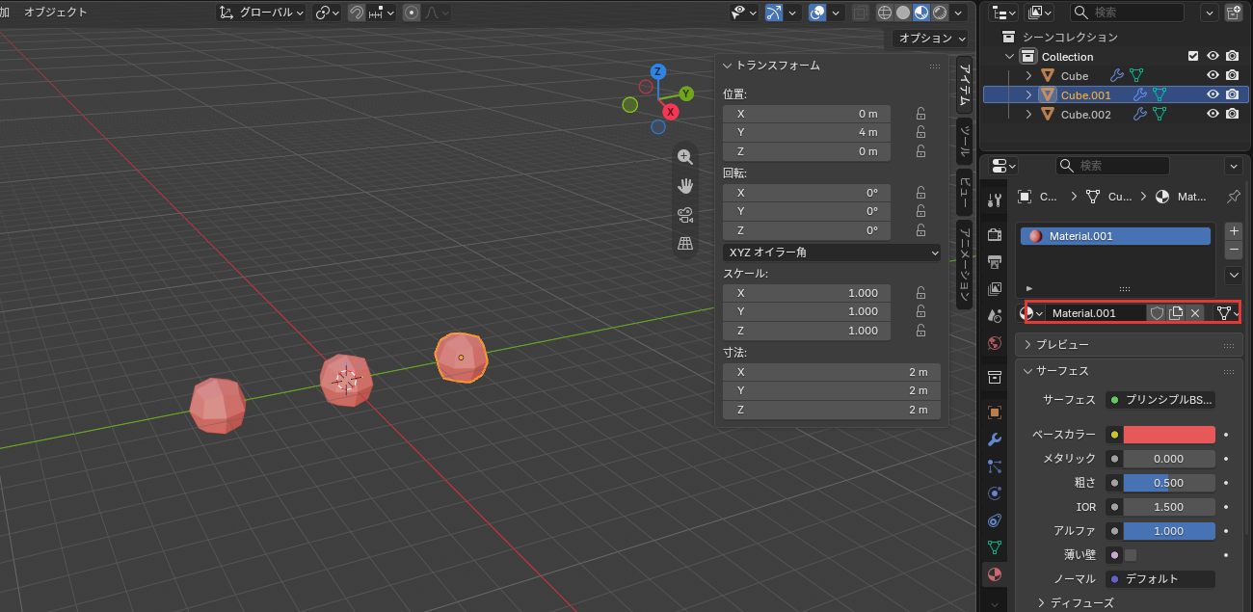Screen dimensions: 1253x612
Task: Open the Render properties tab icon
Action: (995, 234)
